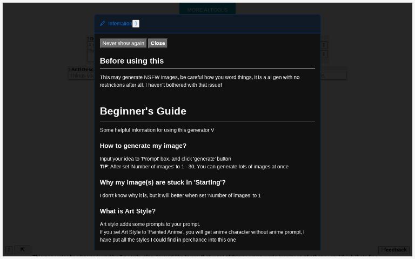
Task: Click the arrow icon button at bottom left
Action: pyautogui.click(x=22, y=249)
